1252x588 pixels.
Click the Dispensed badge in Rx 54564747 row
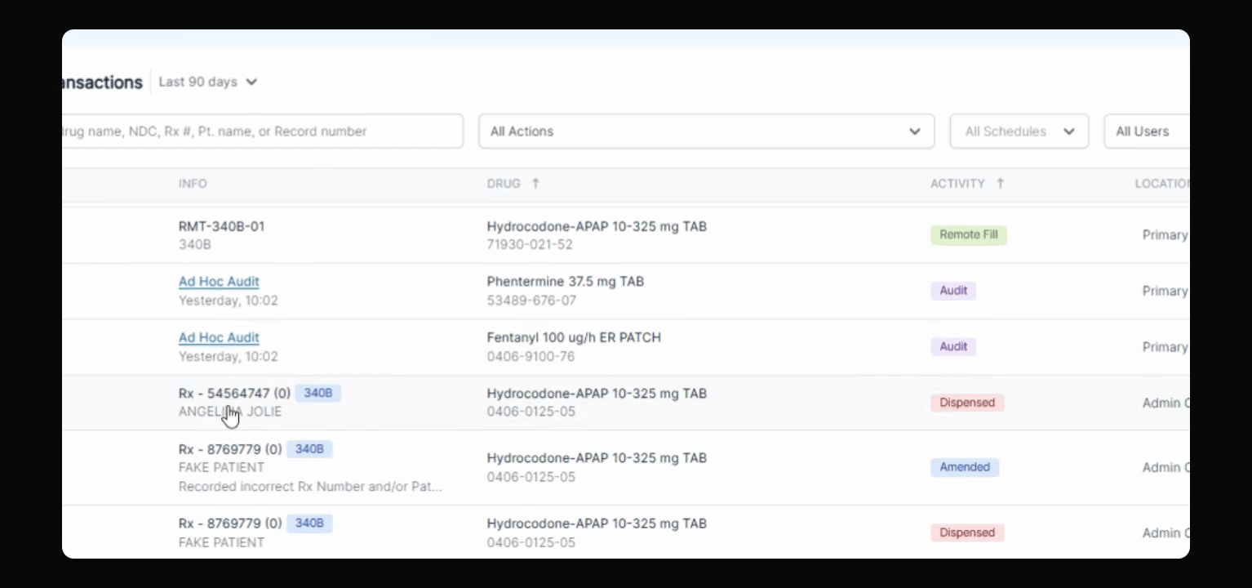coord(967,403)
